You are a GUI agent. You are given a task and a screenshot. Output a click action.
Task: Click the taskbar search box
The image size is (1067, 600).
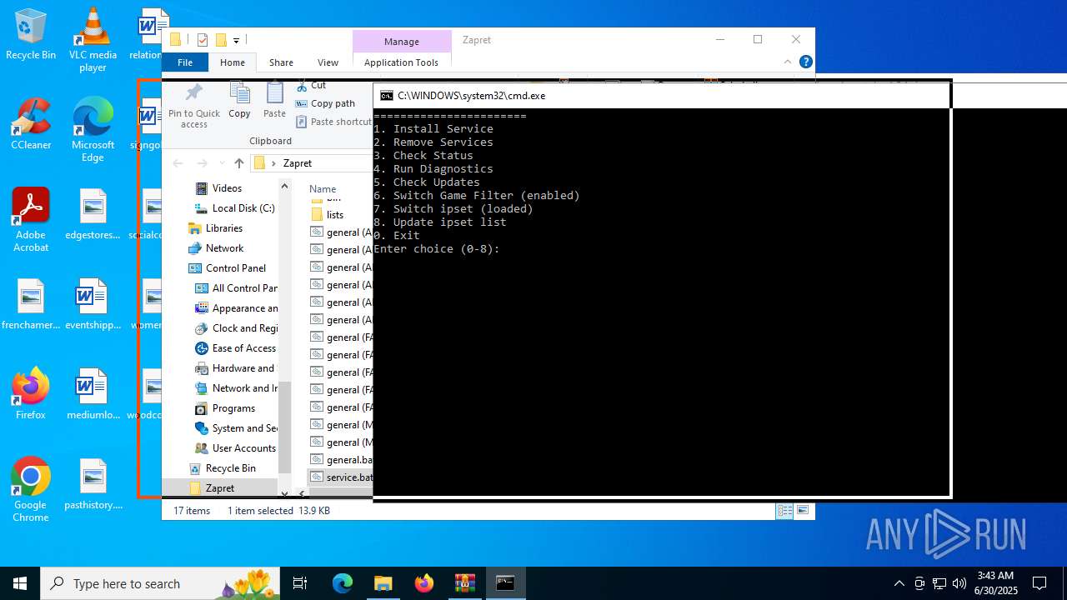(x=161, y=583)
